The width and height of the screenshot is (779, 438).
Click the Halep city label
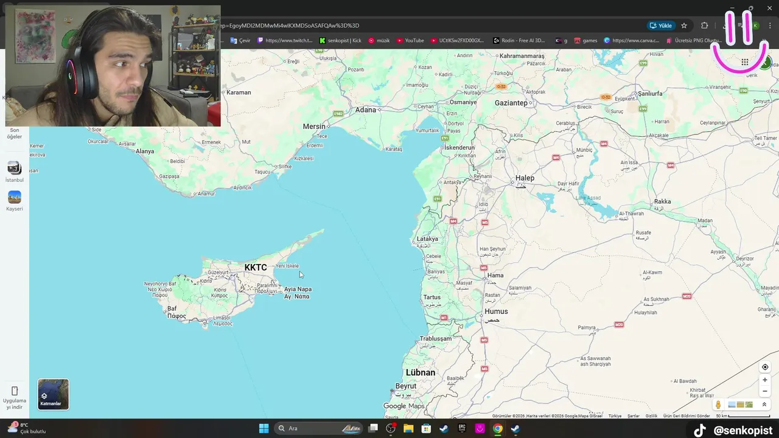(x=525, y=178)
